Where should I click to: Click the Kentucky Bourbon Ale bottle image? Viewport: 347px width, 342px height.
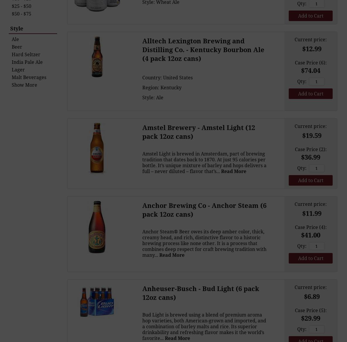pos(97,57)
